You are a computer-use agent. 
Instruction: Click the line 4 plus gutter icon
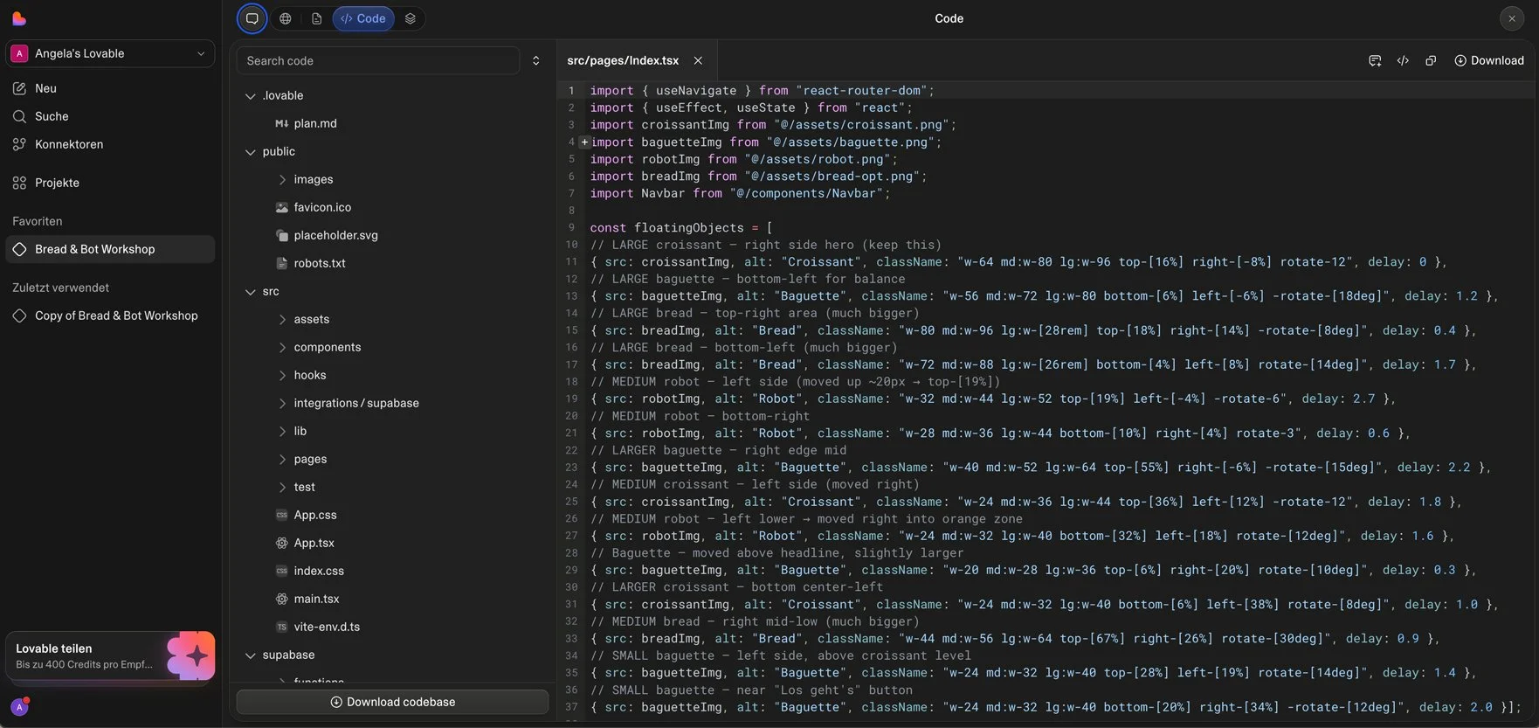[584, 142]
